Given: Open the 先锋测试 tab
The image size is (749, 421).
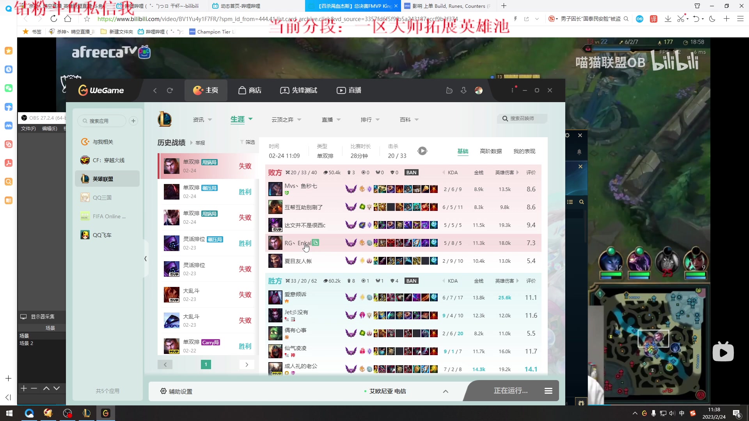Looking at the screenshot, I should pyautogui.click(x=299, y=90).
